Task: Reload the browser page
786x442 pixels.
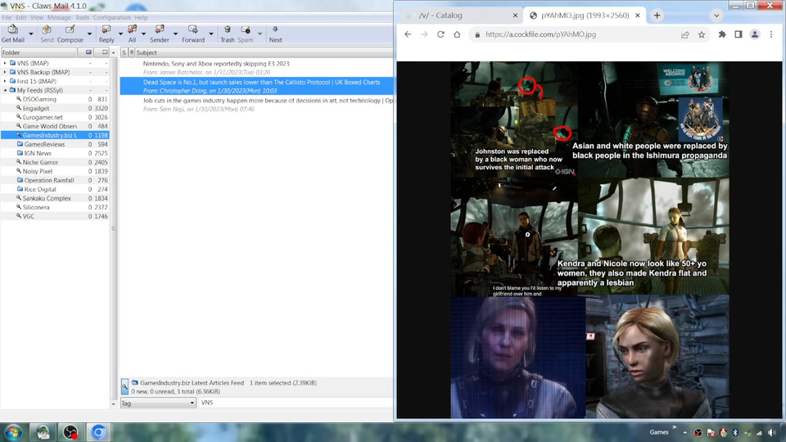Action: [440, 34]
